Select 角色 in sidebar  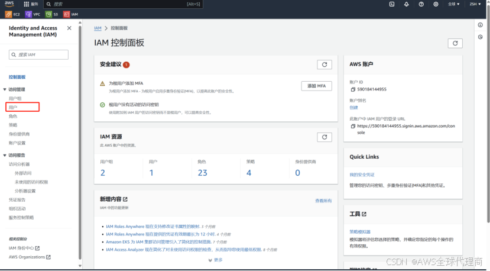(x=13, y=117)
